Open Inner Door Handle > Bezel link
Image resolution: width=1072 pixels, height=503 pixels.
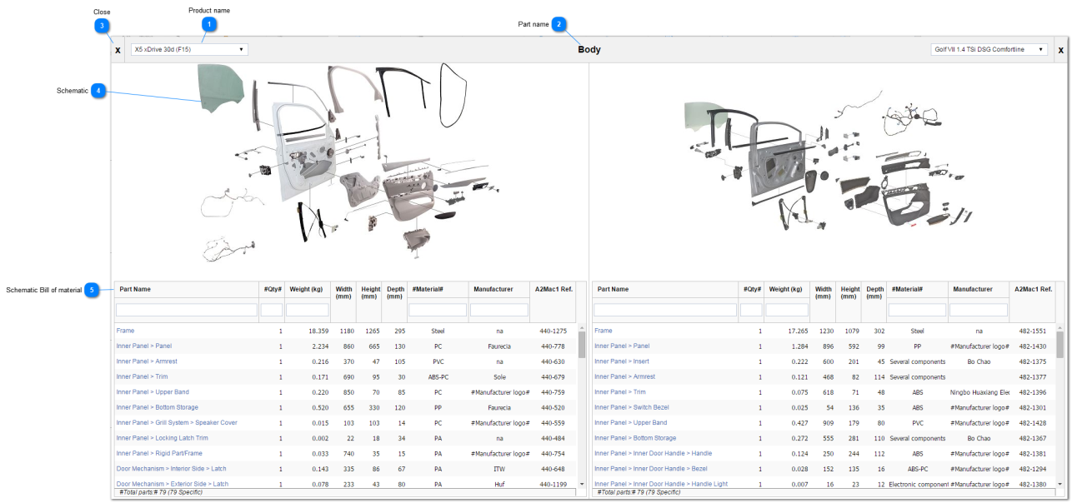click(650, 469)
